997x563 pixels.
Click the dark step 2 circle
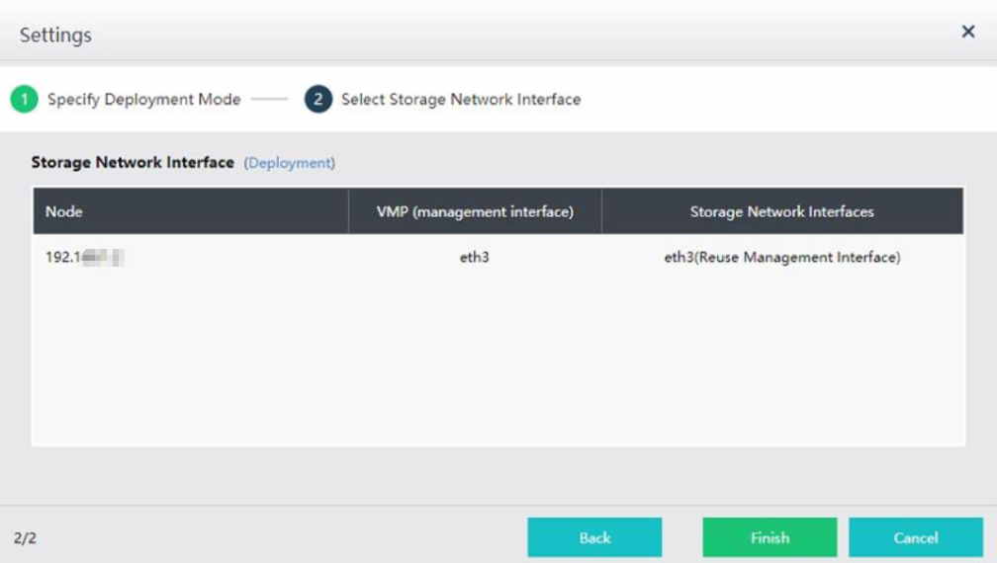[x=317, y=100]
